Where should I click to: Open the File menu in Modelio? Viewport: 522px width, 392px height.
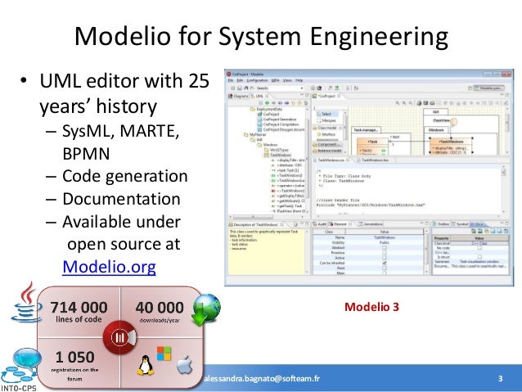pos(231,80)
